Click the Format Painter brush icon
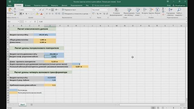This screenshot has height=109, width=194. coord(15,14)
